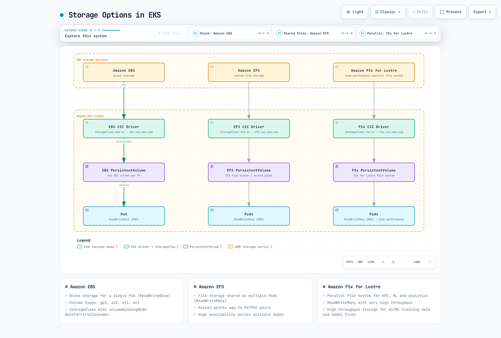The image size is (501, 338).
Task: Select the EBS CSI Driver node
Action: click(124, 129)
